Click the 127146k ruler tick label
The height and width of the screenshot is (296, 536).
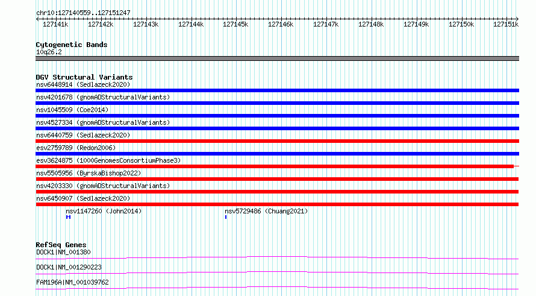tap(281, 24)
